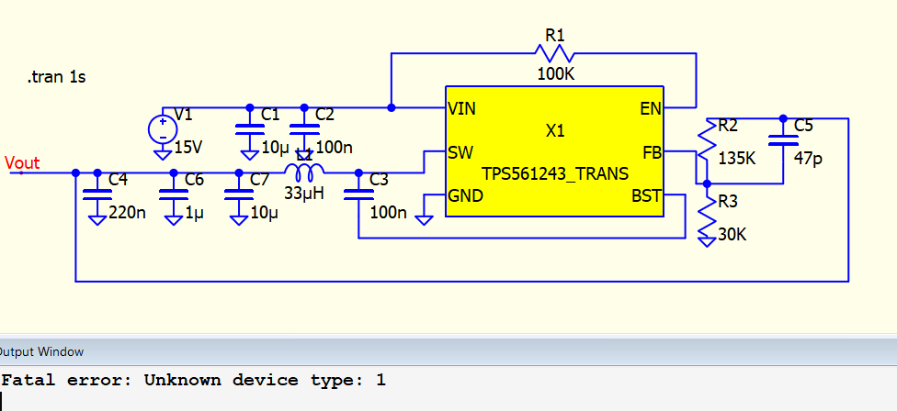Select the V1 voltage source symbol
The width and height of the screenshot is (897, 411).
click(x=163, y=129)
